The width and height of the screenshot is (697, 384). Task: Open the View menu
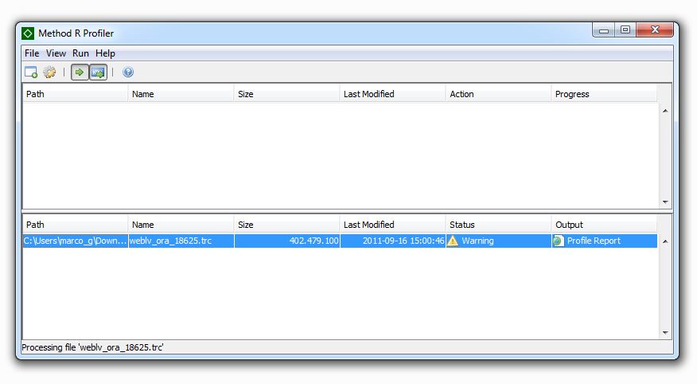point(56,53)
